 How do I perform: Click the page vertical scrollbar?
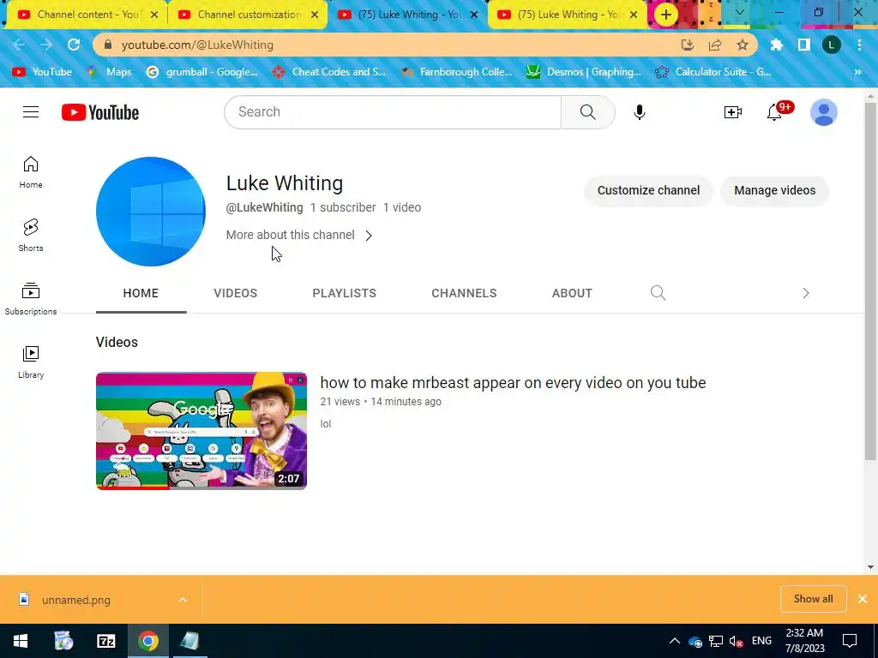pyautogui.click(x=870, y=280)
